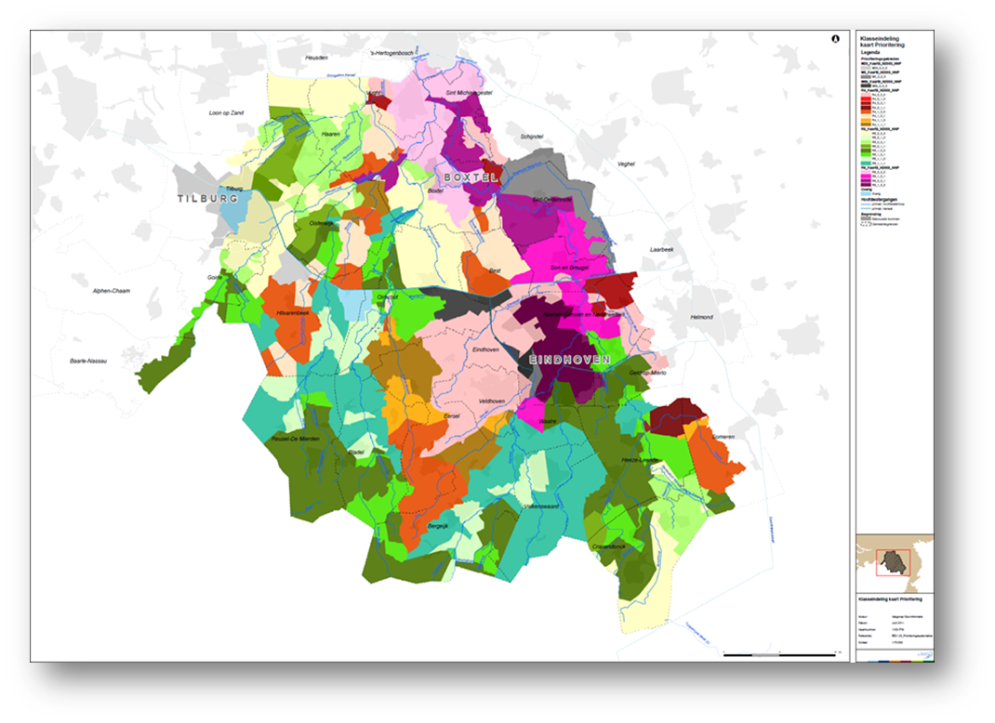Select the magenta swatch under the PN legend heading

pos(864,177)
